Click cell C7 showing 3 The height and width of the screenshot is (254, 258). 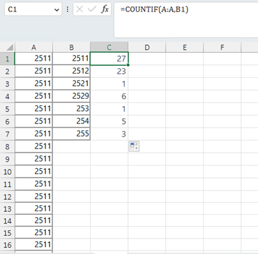(x=109, y=134)
